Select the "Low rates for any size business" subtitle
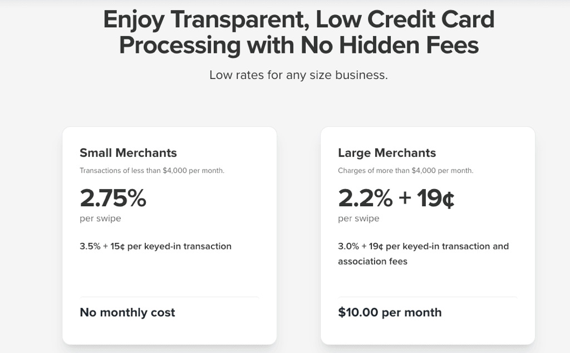This screenshot has height=353, width=570. tap(298, 75)
